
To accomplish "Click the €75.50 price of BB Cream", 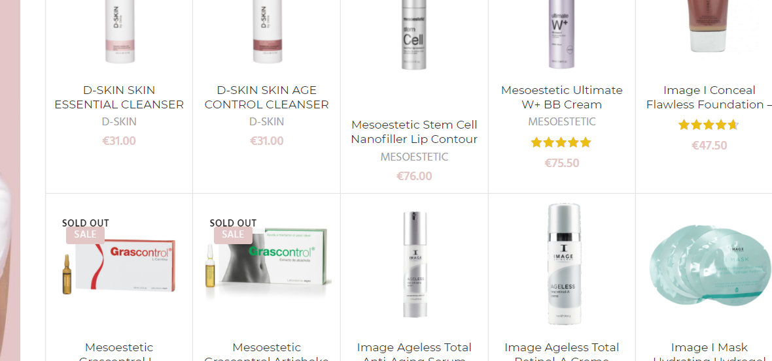I will [561, 163].
